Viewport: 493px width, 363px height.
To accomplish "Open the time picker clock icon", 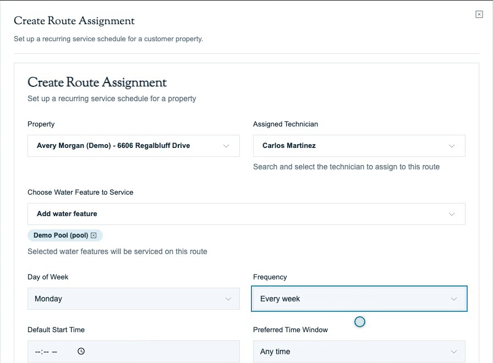I will (81, 351).
